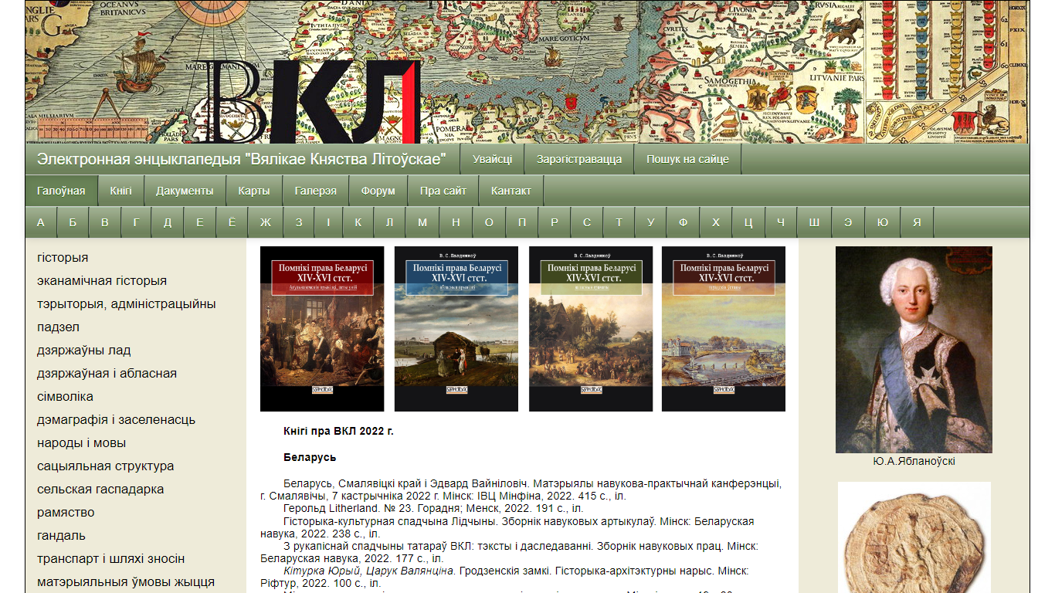Open дэмаграфія і заселенасць link
Screen dimensions: 1055x593
(117, 420)
